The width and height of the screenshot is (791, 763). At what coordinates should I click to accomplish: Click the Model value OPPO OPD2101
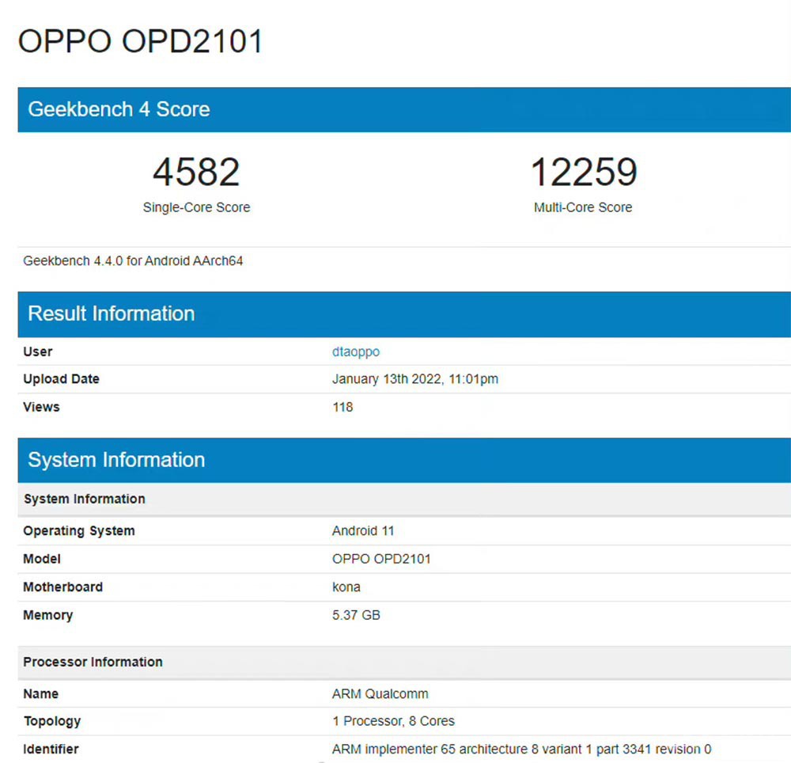click(380, 559)
